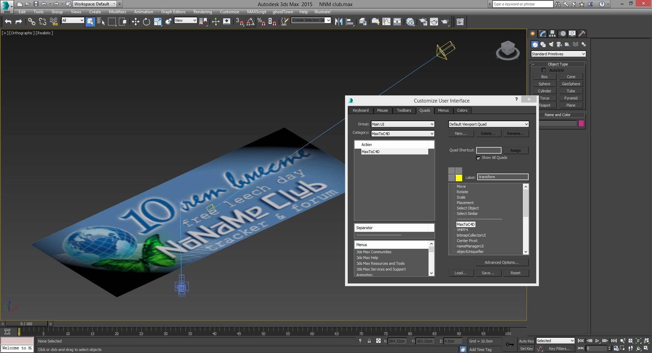Open the Rendering menu
The image size is (652, 353).
tap(203, 12)
